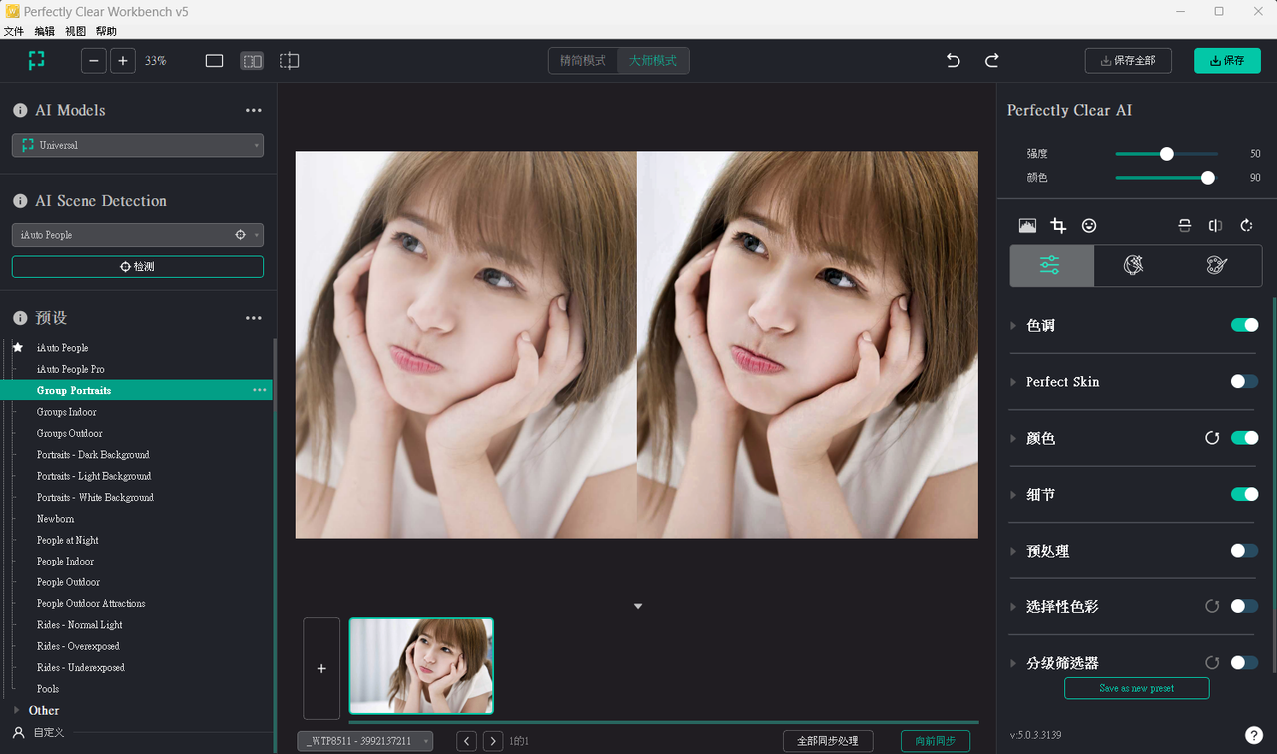The width and height of the screenshot is (1277, 754).
Task: Expand the 色调 section
Action: [1013, 325]
